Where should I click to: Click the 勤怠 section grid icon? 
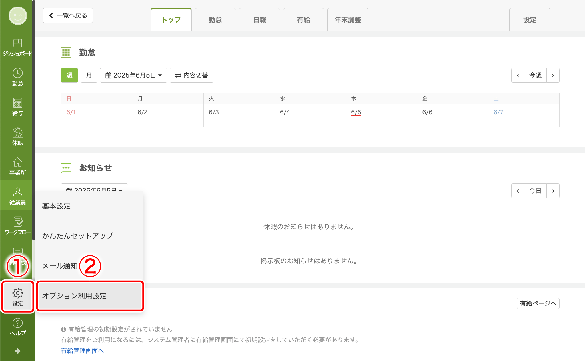click(66, 52)
